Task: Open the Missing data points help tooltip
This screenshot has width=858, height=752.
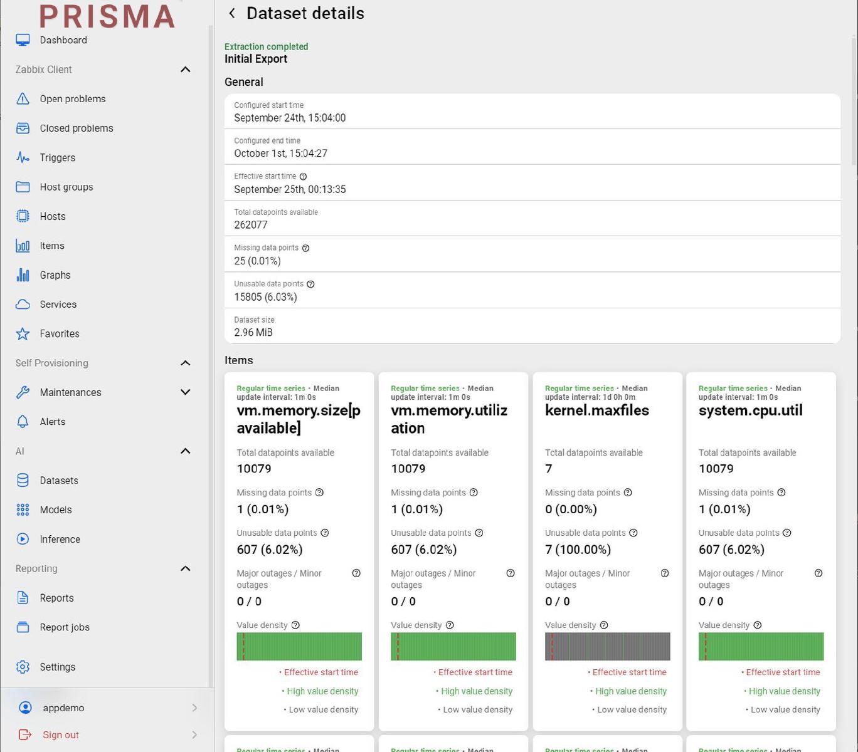Action: (x=306, y=248)
